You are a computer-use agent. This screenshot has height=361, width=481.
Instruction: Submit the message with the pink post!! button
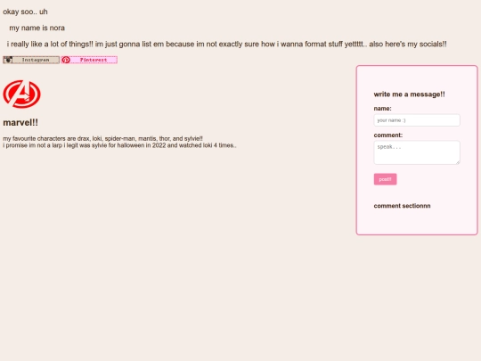[385, 179]
